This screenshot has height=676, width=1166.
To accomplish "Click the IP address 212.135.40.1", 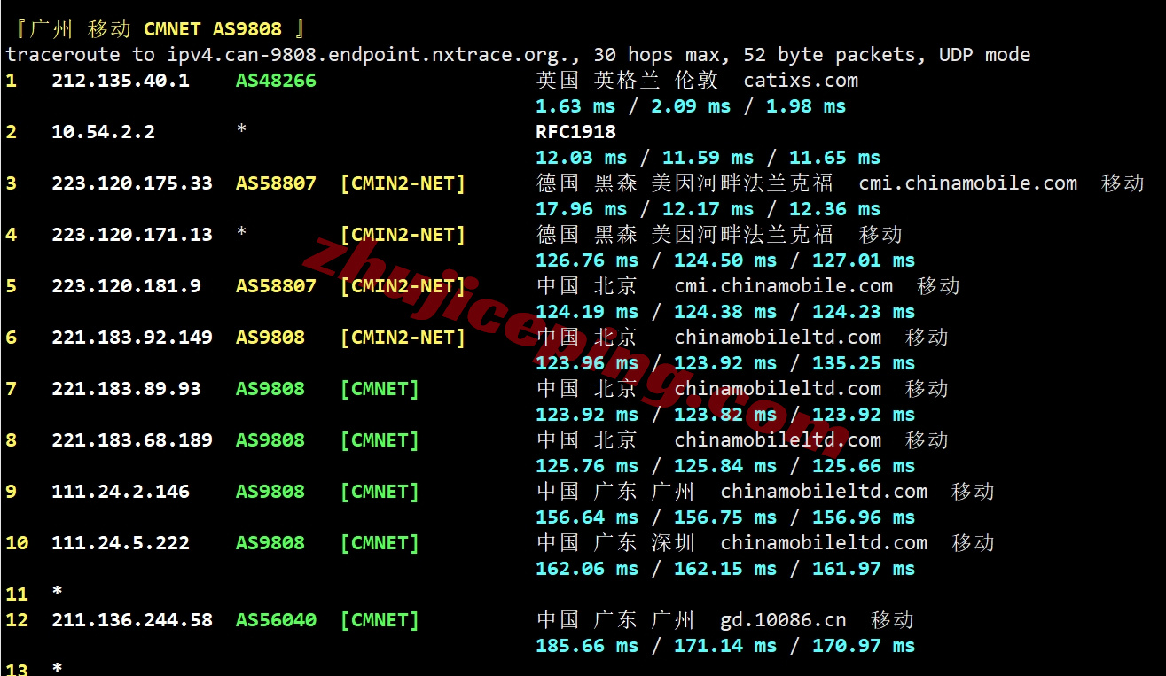I will 120,81.
